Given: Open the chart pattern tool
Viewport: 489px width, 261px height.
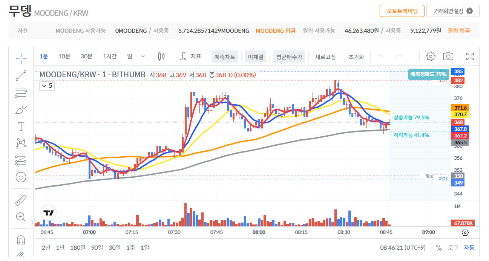Looking at the screenshot, I should 21,143.
